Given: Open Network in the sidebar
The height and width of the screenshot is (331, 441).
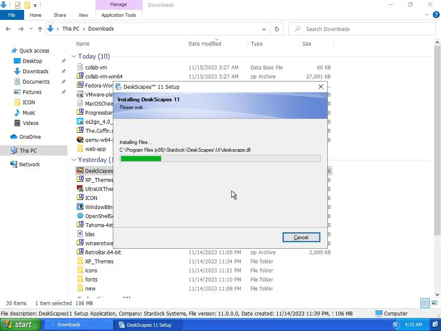Looking at the screenshot, I should click(29, 164).
